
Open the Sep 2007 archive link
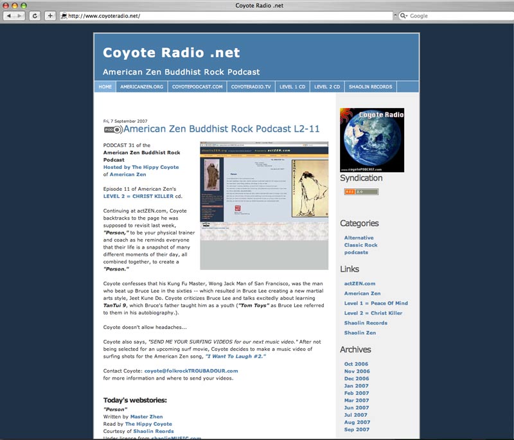[357, 429]
